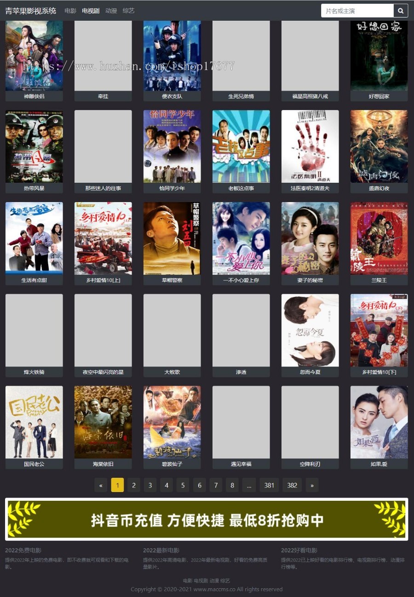
Task: Open the 乡村爱情10[下] poster thumbnail
Action: click(x=379, y=330)
